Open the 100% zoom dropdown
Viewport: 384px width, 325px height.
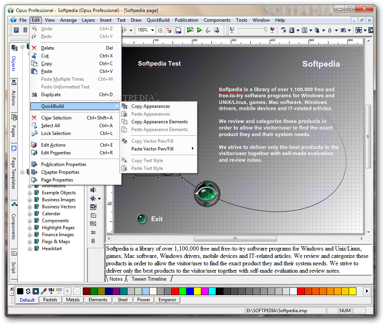(152, 30)
